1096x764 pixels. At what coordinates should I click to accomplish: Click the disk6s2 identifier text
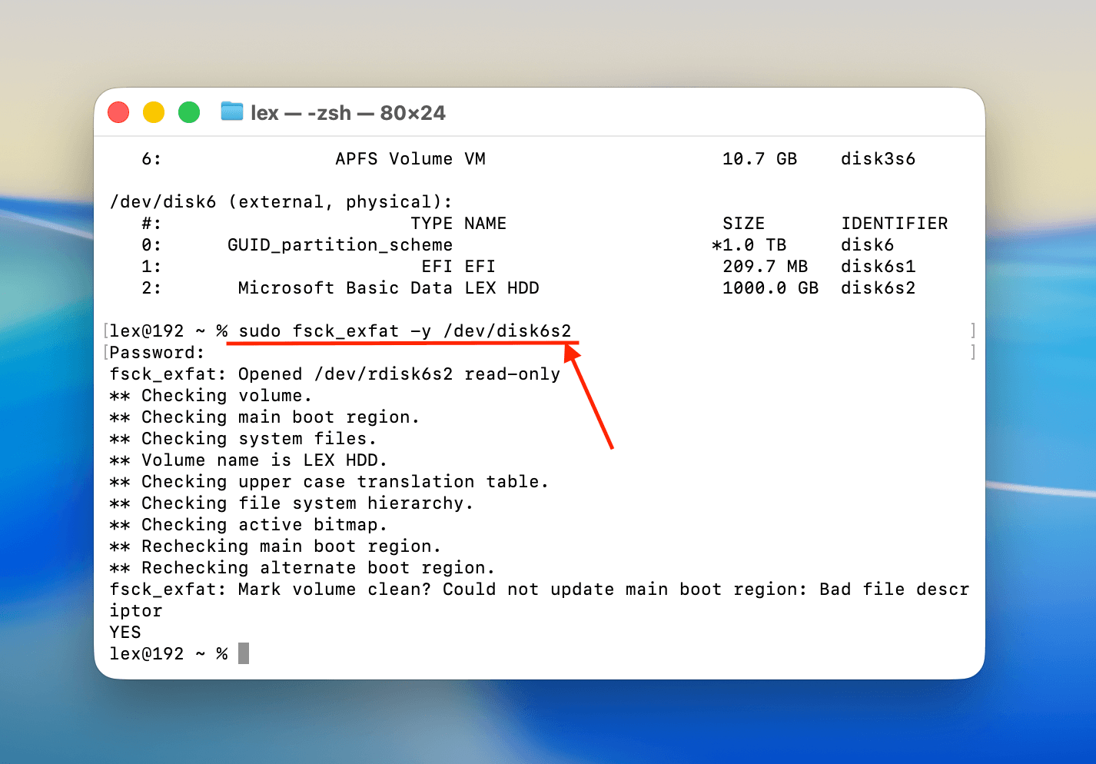point(878,287)
